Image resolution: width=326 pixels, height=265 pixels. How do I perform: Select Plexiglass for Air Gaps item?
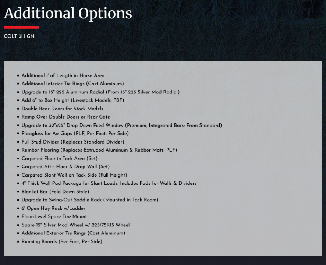click(75, 133)
